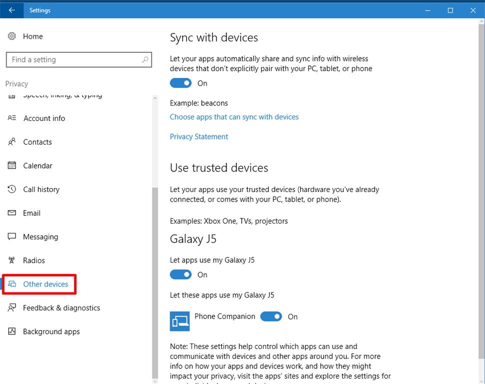Click the Home gear icon
This screenshot has height=384, width=485.
(12, 36)
